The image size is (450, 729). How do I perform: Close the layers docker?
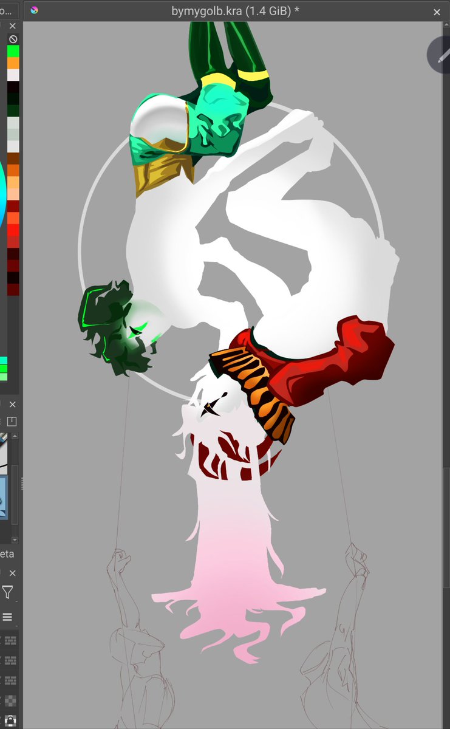[x=13, y=573]
